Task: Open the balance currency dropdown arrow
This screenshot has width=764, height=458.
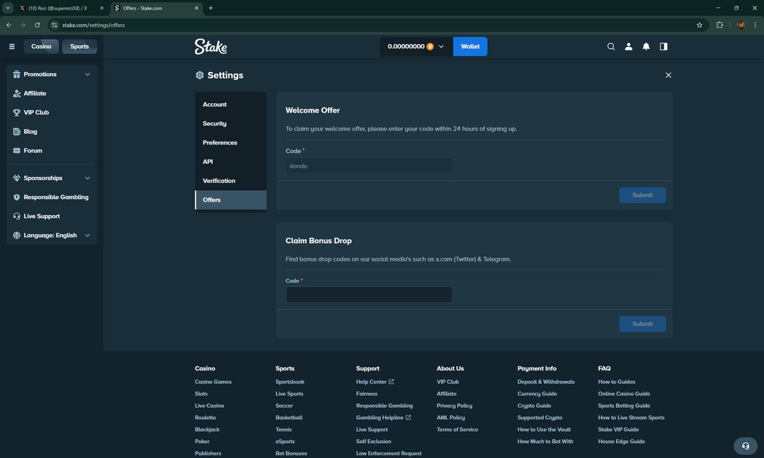Action: pos(441,46)
